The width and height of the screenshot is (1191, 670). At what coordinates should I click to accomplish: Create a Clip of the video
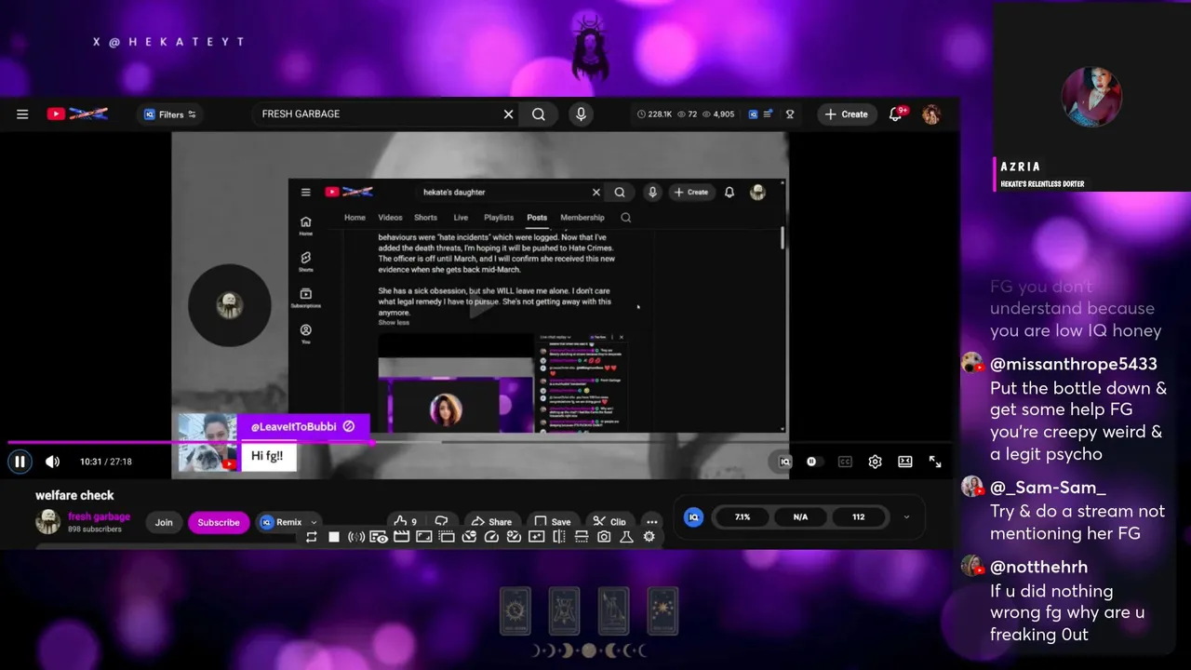pos(610,522)
